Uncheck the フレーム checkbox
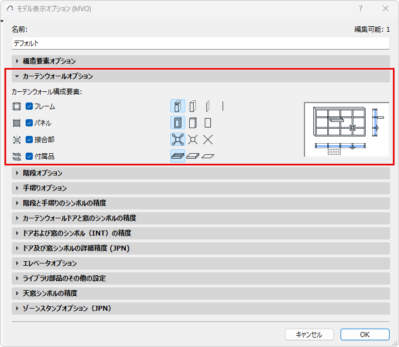 point(29,106)
